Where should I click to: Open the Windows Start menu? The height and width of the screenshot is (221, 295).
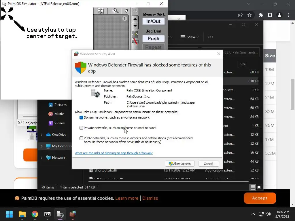pos(9,214)
